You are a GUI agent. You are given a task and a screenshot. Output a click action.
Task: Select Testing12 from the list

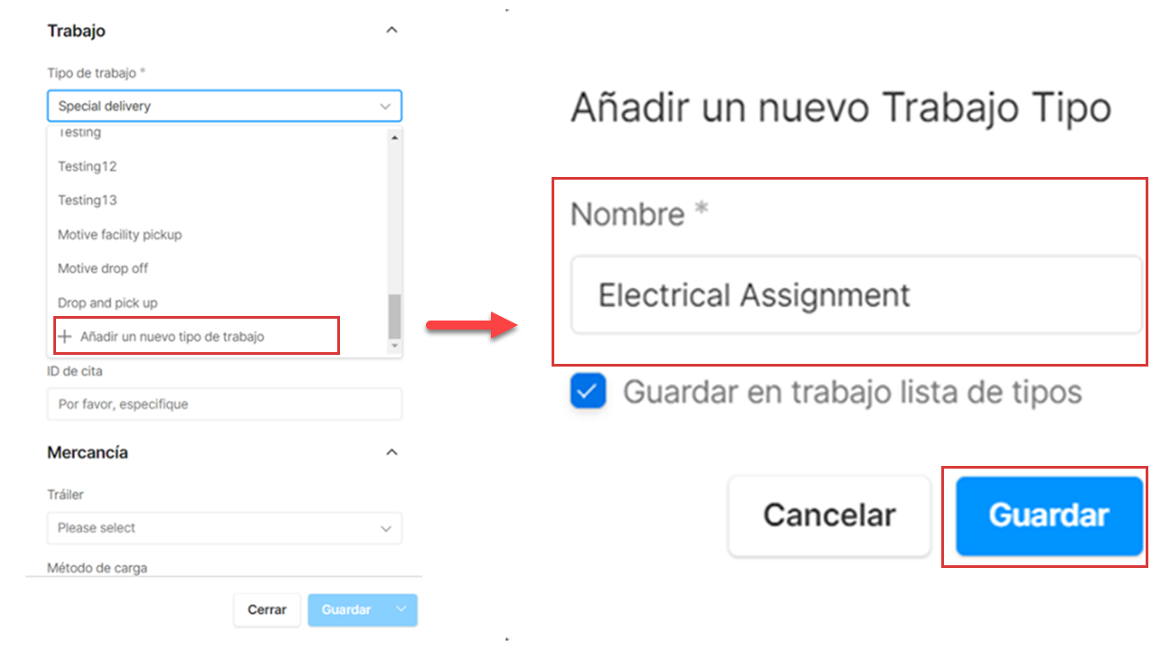[88, 166]
